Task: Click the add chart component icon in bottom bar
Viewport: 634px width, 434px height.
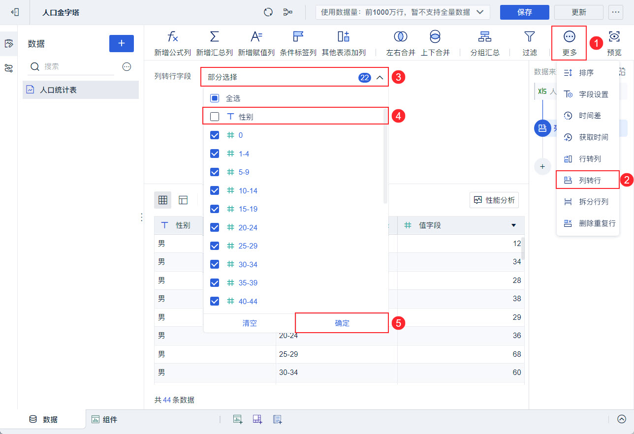Action: 238,419
